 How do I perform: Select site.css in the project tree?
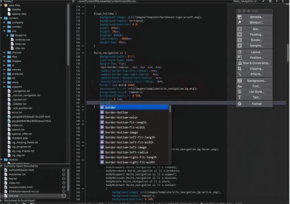click(20, 48)
